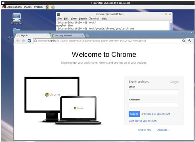Click the Chrome forward arrow button
195x142 pixels.
click(24, 41)
